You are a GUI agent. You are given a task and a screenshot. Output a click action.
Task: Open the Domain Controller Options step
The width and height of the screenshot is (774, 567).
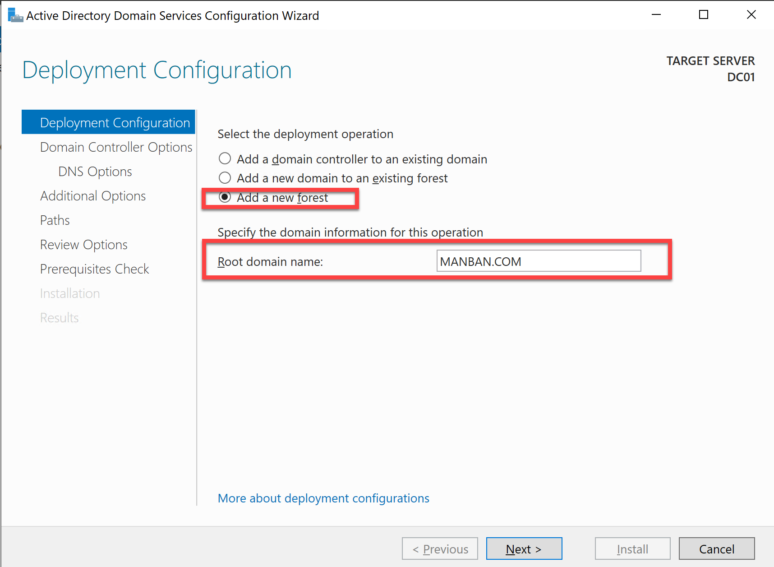(116, 147)
